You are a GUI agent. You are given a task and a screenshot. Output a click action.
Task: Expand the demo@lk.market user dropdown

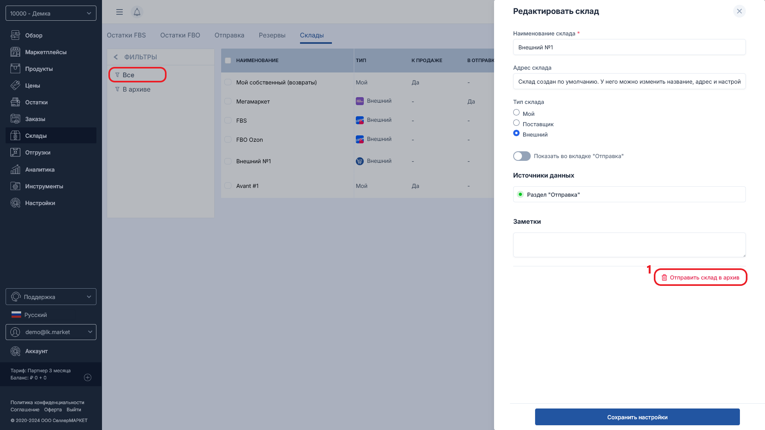tap(51, 332)
